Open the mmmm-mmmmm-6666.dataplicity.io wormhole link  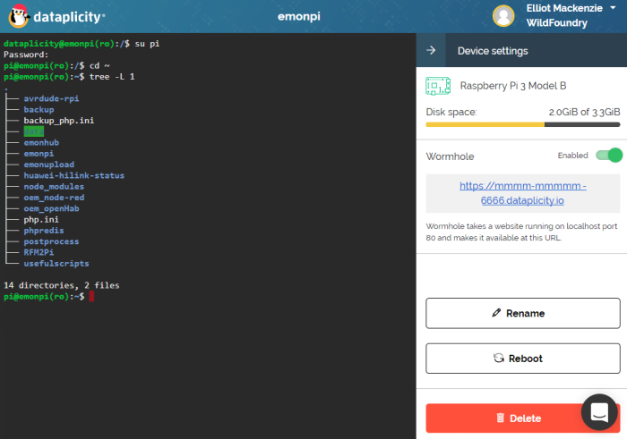click(522, 193)
